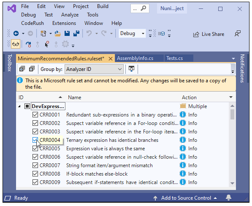
Task: Click the scroll down arrow of rules list
Action: 232,183
